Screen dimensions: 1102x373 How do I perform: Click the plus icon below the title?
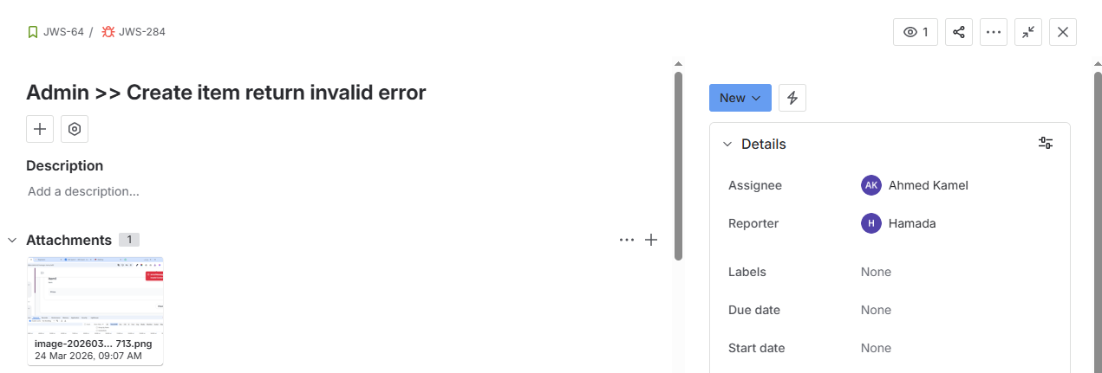[x=40, y=129]
